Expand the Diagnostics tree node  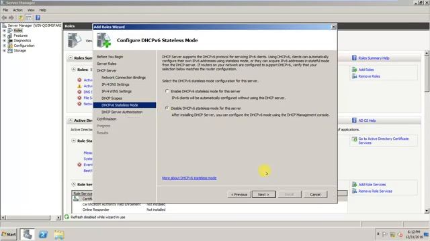click(4, 40)
